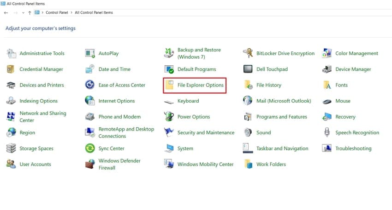Click the Recovery text link
392x210 pixels.
[x=345, y=117]
